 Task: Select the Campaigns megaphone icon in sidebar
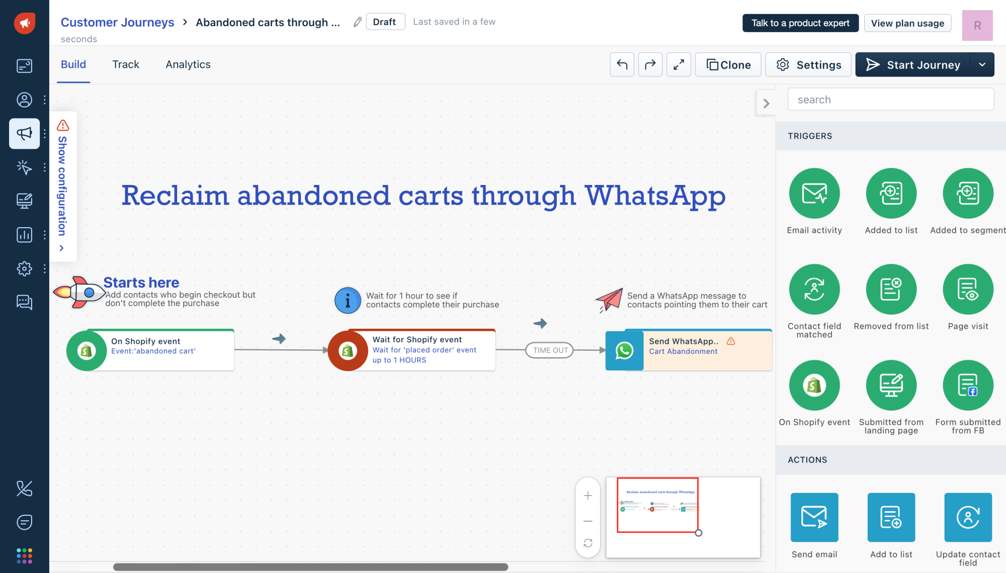[x=24, y=134]
